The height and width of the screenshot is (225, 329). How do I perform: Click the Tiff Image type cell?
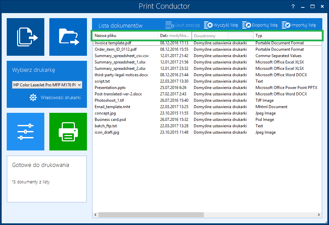[265, 100]
